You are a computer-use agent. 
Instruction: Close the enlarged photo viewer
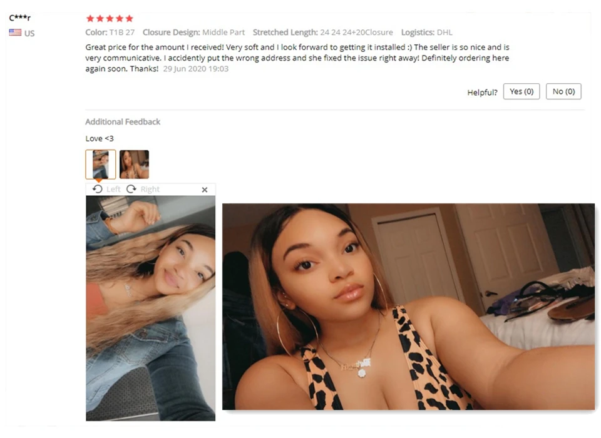(x=205, y=190)
